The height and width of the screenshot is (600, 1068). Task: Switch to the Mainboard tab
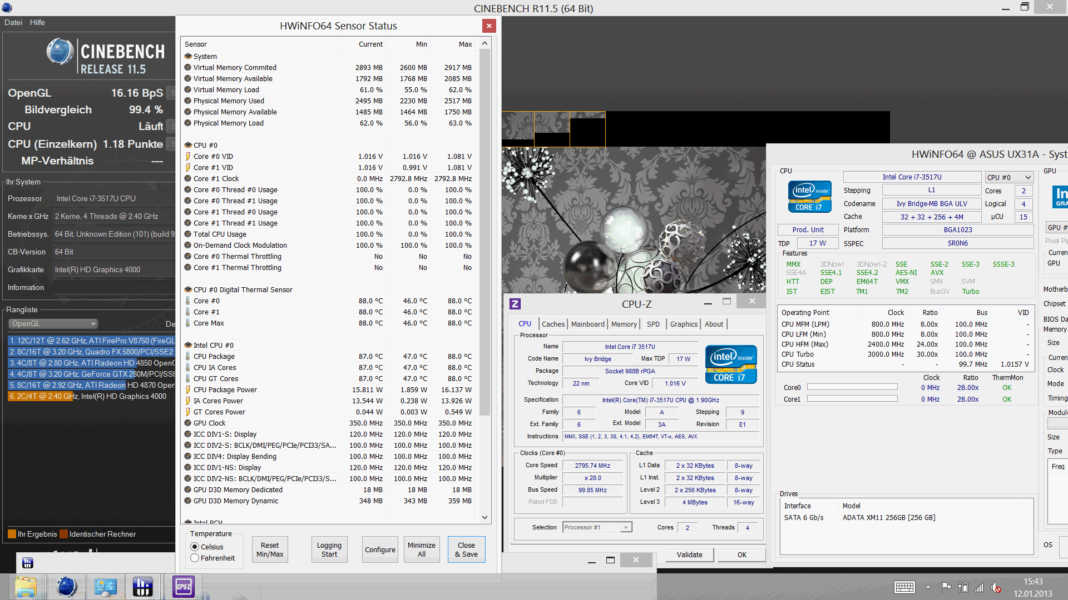coord(587,324)
